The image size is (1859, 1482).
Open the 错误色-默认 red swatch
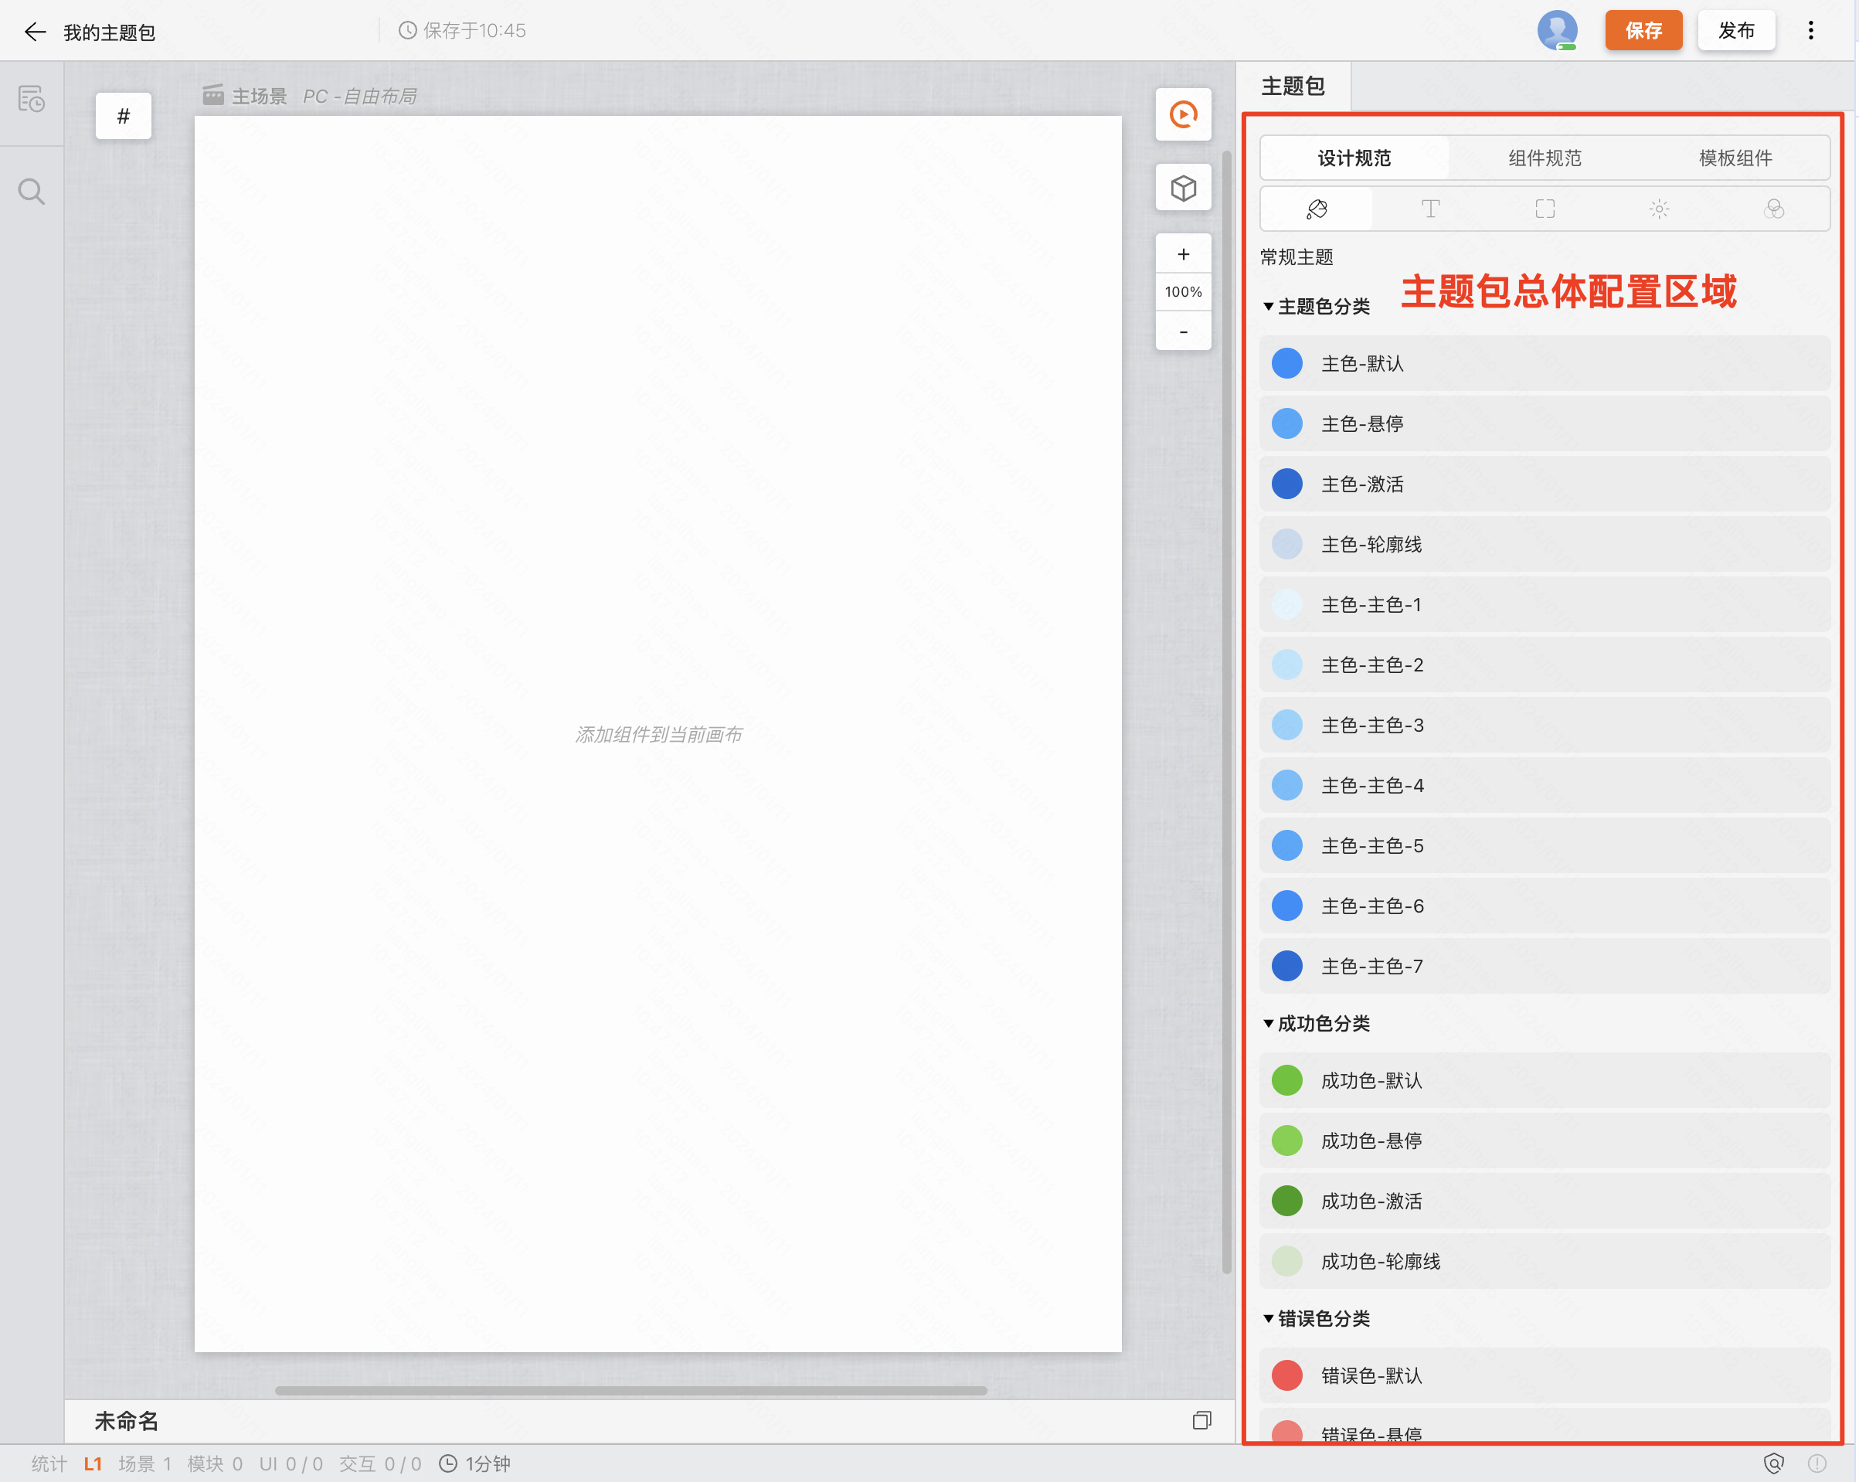1287,1376
